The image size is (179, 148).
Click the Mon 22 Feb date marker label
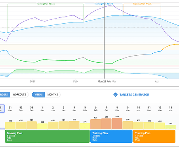coord(104,81)
